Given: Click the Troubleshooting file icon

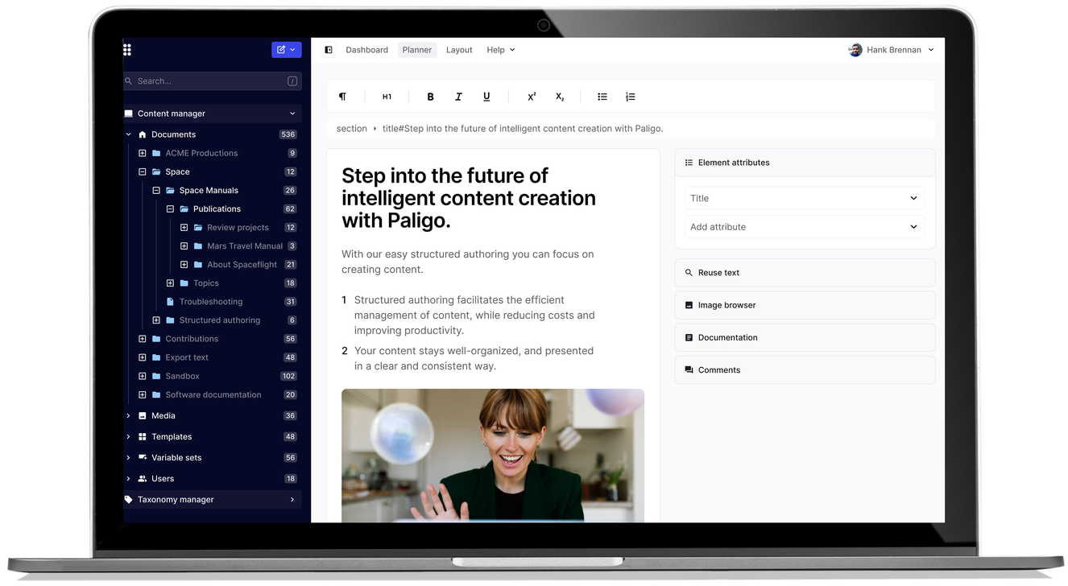Looking at the screenshot, I should 170,302.
